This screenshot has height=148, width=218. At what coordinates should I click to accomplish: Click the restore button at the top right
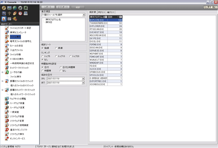[x=212, y=2]
